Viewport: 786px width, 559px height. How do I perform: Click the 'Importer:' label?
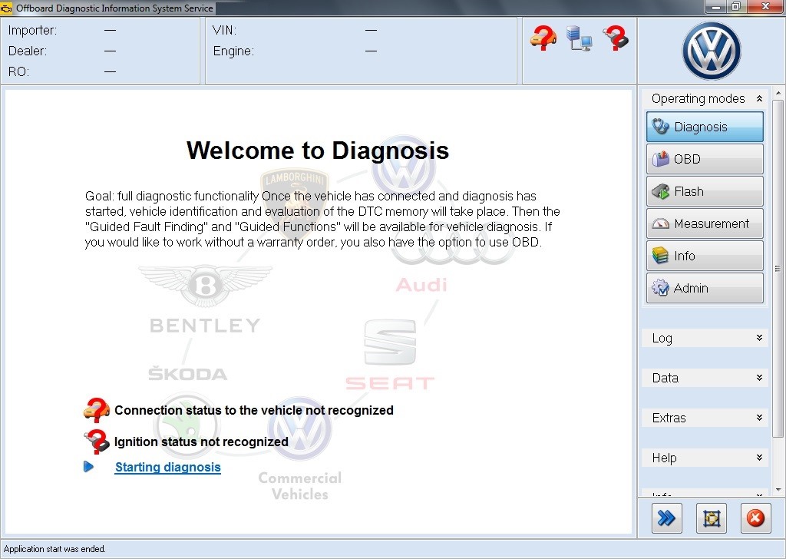[x=32, y=30]
